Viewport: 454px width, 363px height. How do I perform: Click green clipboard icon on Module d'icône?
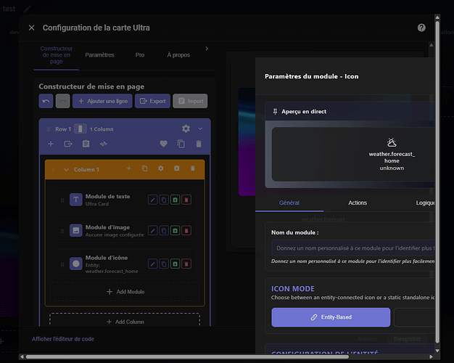click(x=176, y=264)
